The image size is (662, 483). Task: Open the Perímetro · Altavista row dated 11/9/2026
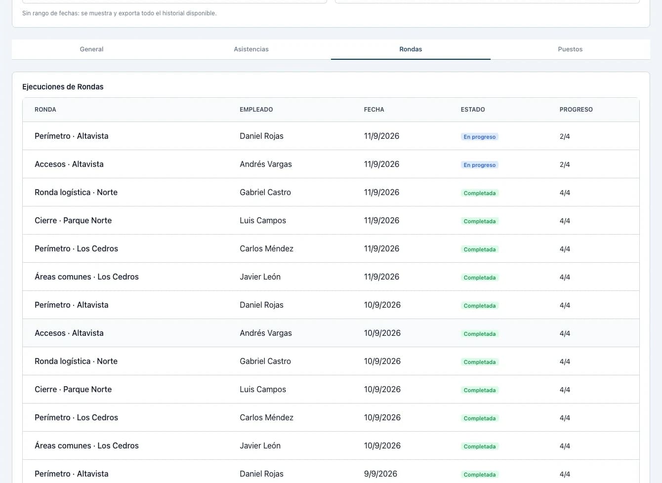331,136
